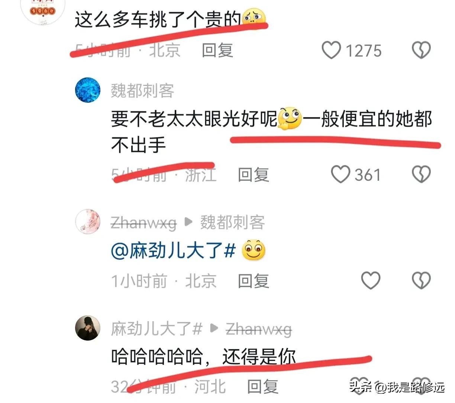Screen dimensions: 455x403
Task: Open the @麻劲儿大了# mention link
Action: (173, 250)
